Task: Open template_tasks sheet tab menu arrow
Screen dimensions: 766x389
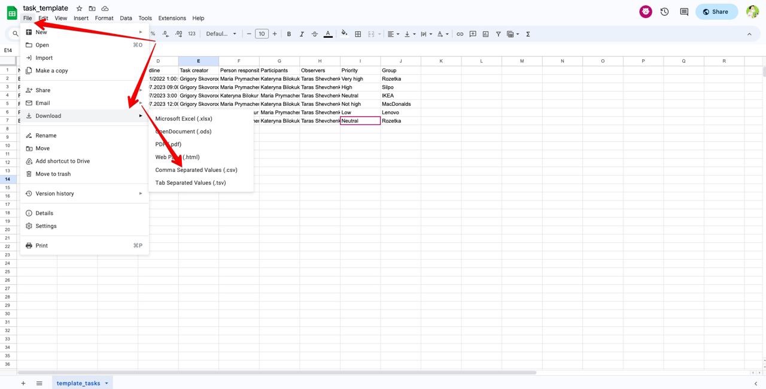Action: [107, 383]
